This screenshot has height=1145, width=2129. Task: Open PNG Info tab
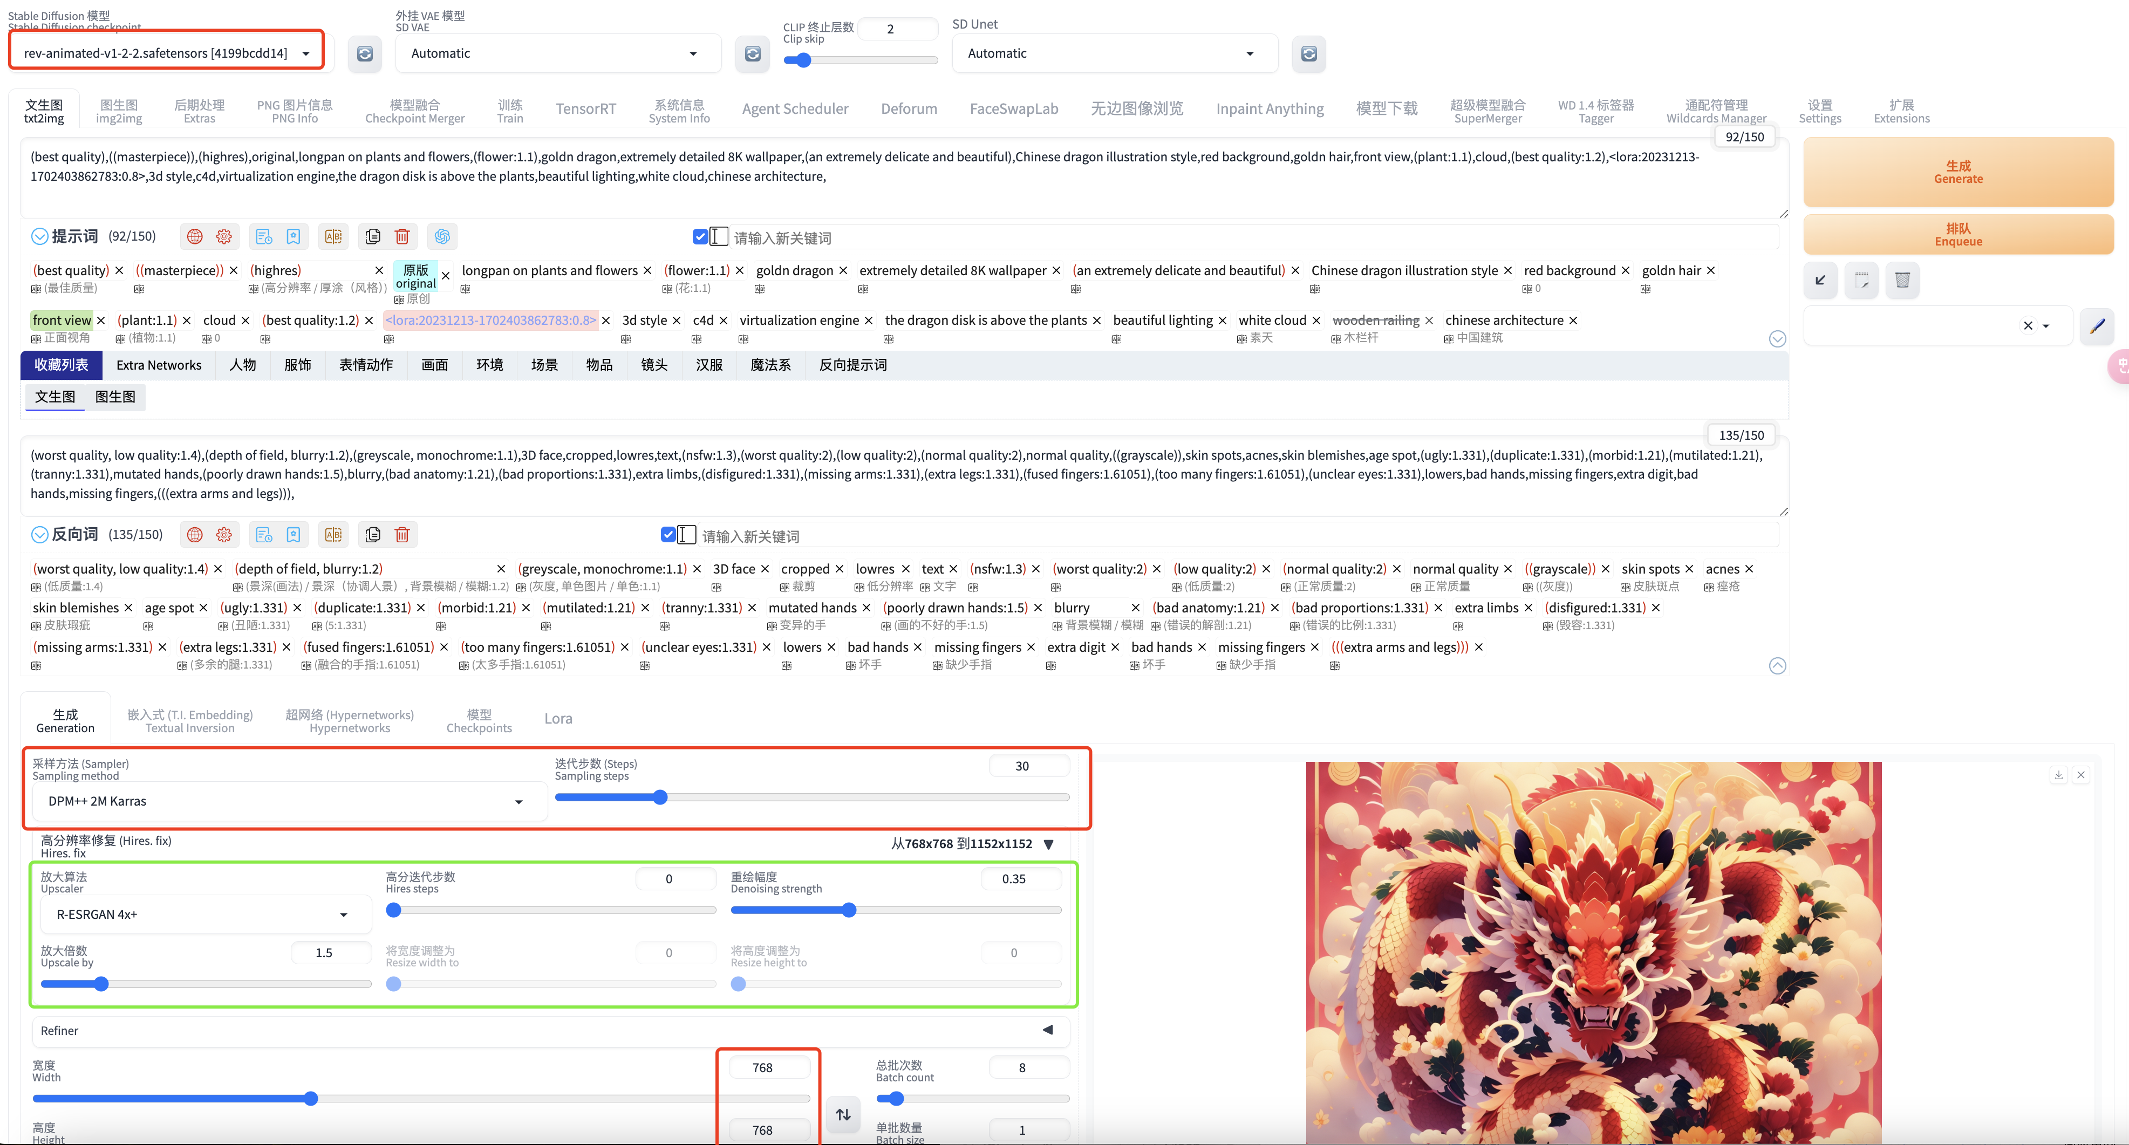(295, 111)
